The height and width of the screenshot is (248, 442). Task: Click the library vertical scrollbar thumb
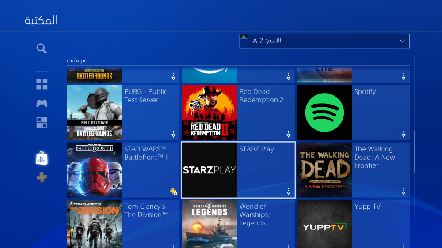pyautogui.click(x=415, y=151)
